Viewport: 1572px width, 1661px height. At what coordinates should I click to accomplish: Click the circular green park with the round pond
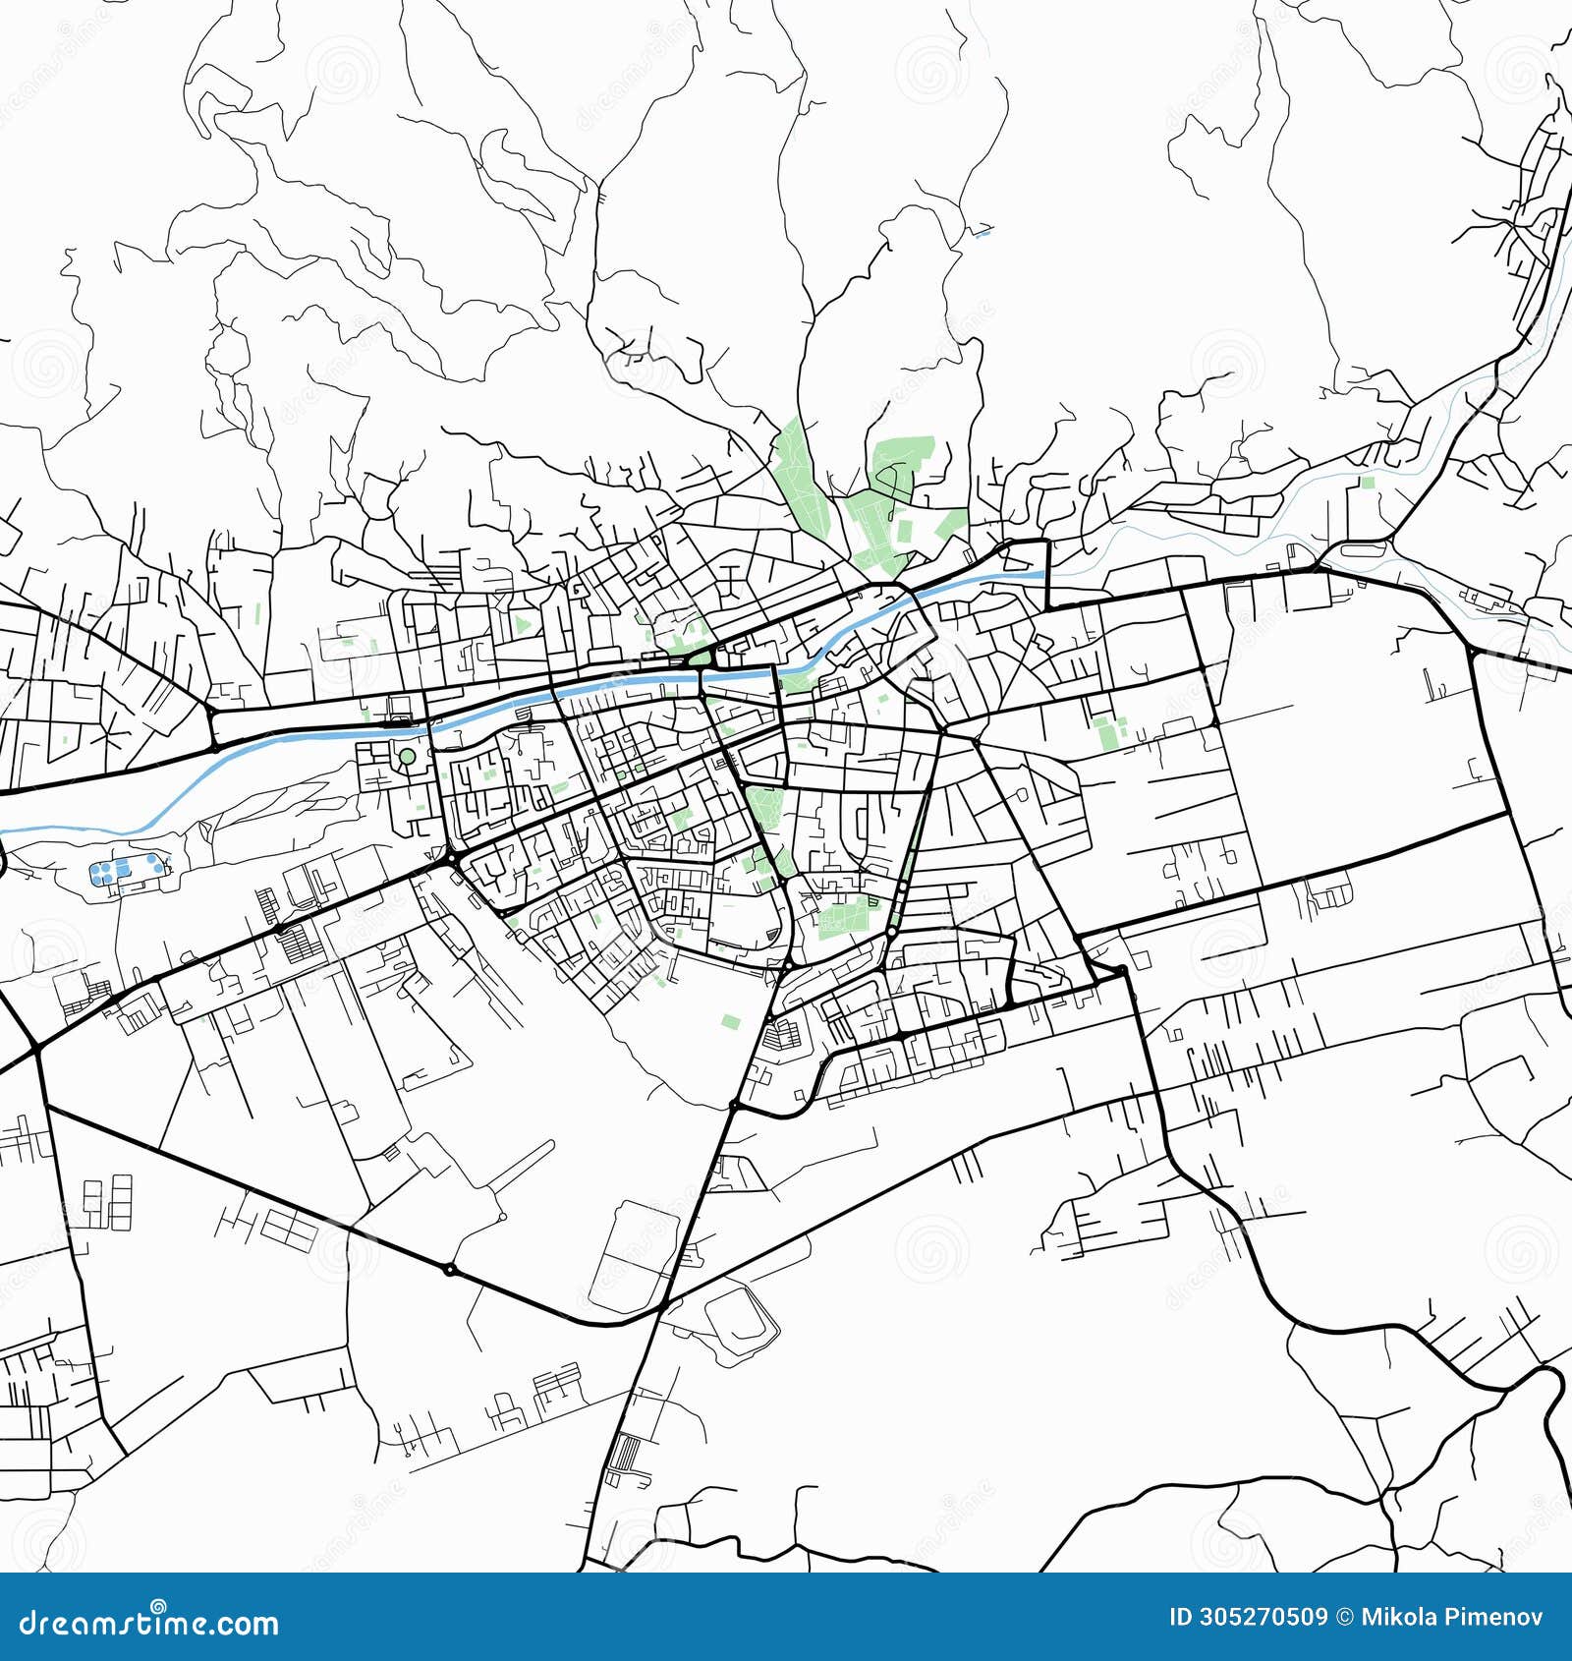(x=407, y=757)
